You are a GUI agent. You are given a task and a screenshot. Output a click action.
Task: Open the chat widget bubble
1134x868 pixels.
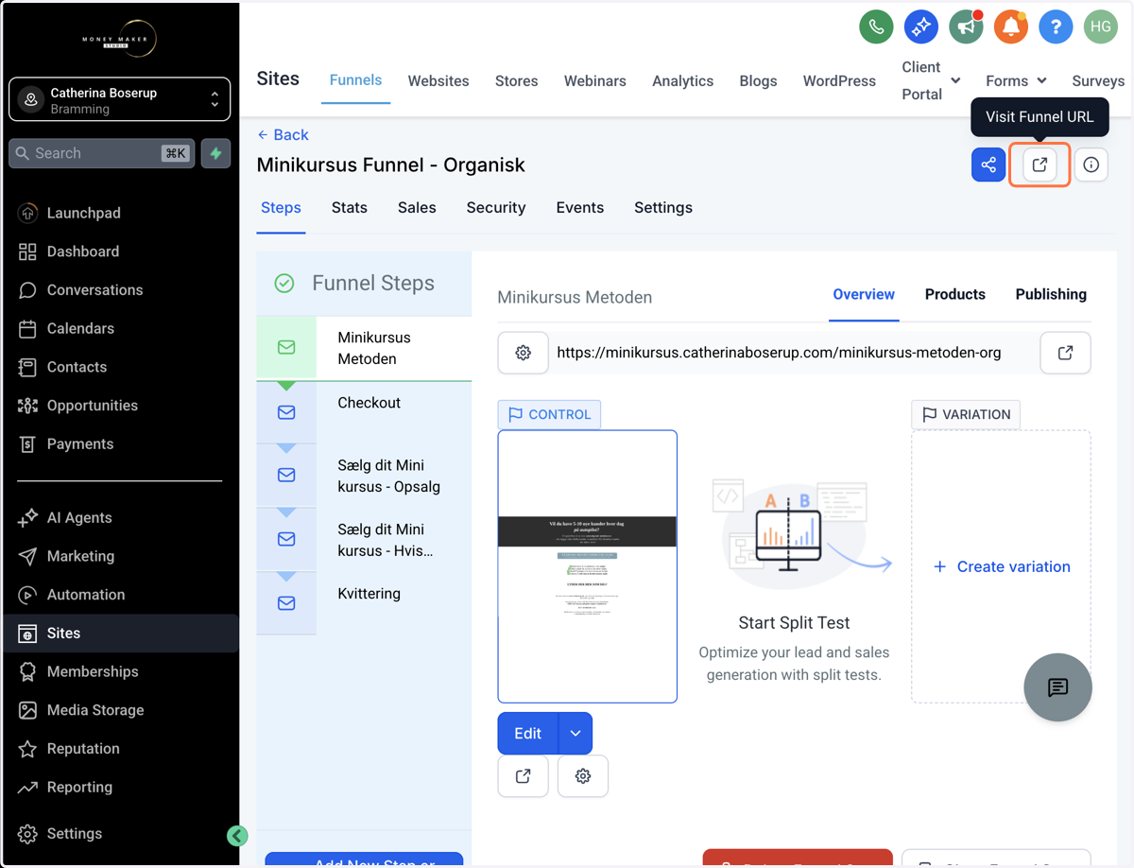(1057, 687)
